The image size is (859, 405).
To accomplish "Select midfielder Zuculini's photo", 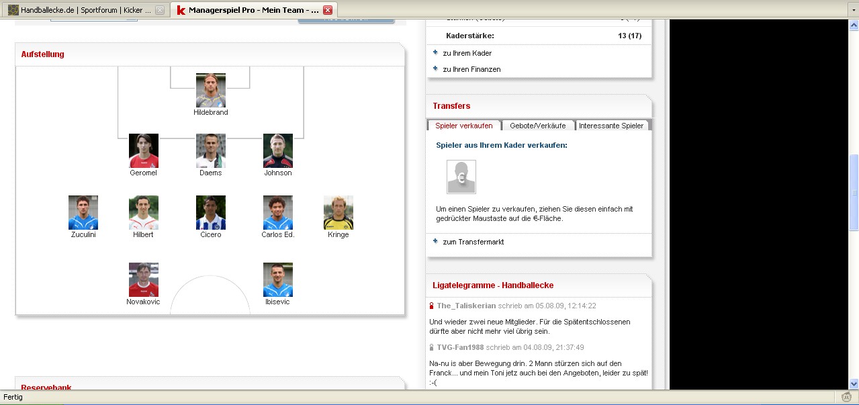I will [83, 212].
